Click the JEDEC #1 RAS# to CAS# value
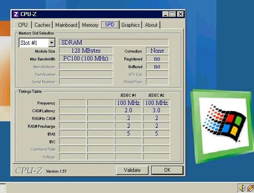Viewport: 254px width, 193px height. (x=128, y=118)
